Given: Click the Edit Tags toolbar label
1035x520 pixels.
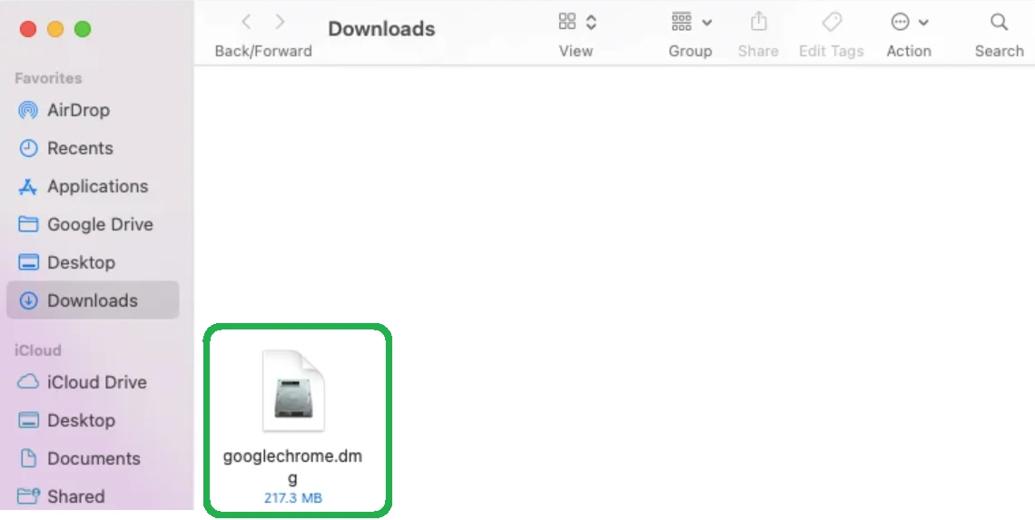Looking at the screenshot, I should (x=831, y=51).
